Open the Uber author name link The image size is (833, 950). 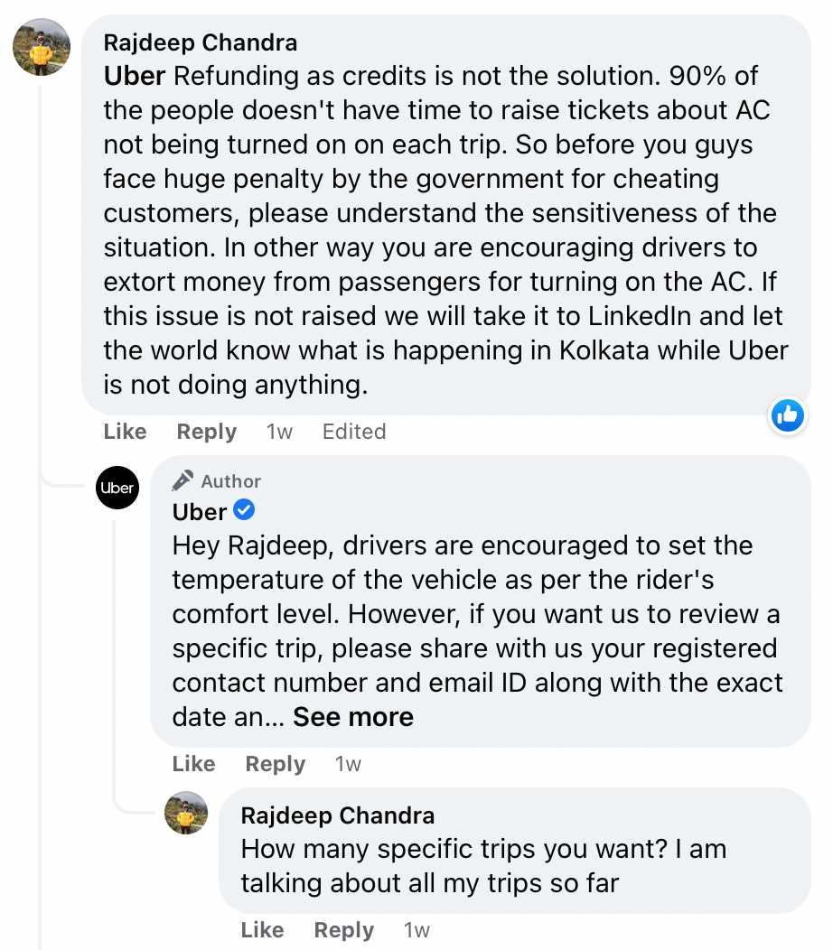coord(200,512)
